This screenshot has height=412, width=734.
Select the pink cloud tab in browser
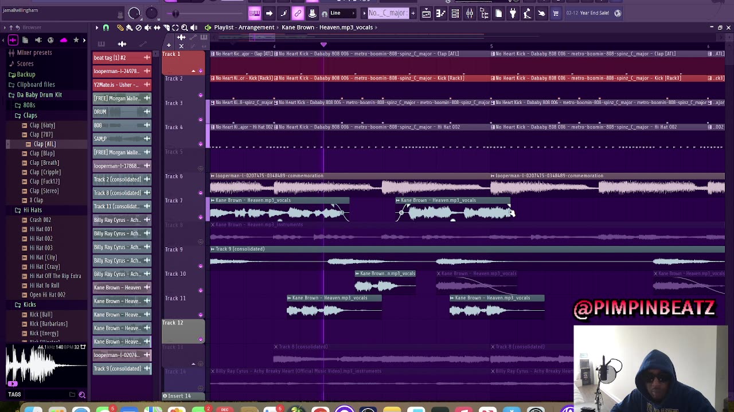click(63, 40)
